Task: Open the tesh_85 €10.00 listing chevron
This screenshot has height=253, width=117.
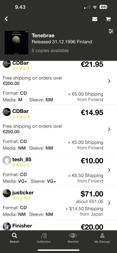Action: click(x=109, y=170)
